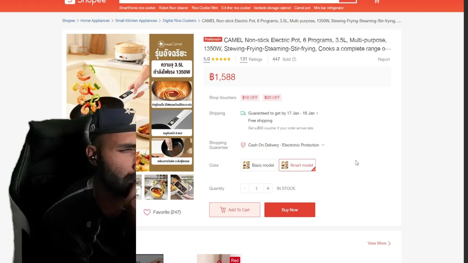Click the shipping truck icon

coord(243,113)
